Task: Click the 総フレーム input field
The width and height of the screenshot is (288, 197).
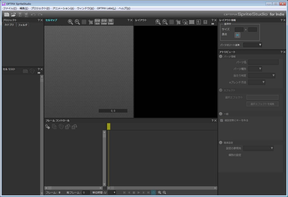Action: tap(86, 192)
